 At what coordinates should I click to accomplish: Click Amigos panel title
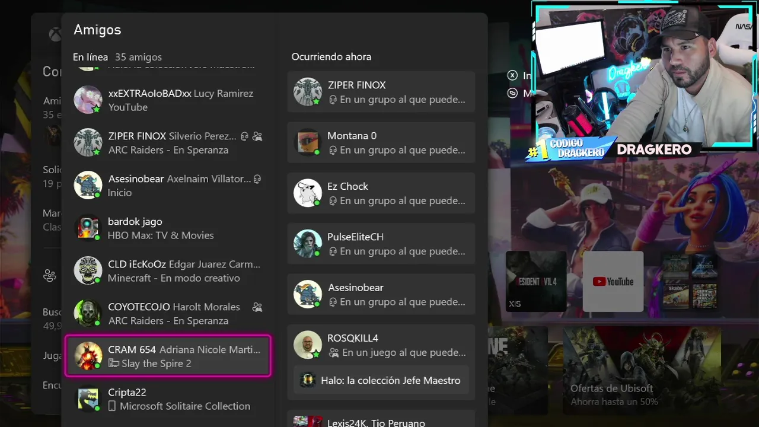click(97, 30)
